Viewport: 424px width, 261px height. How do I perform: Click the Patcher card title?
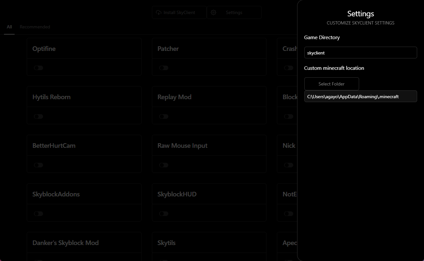click(168, 49)
